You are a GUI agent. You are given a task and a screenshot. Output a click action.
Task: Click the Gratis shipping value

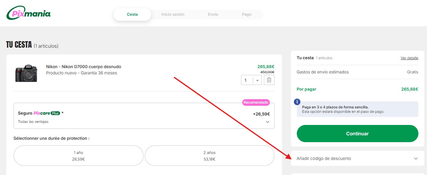coord(413,72)
